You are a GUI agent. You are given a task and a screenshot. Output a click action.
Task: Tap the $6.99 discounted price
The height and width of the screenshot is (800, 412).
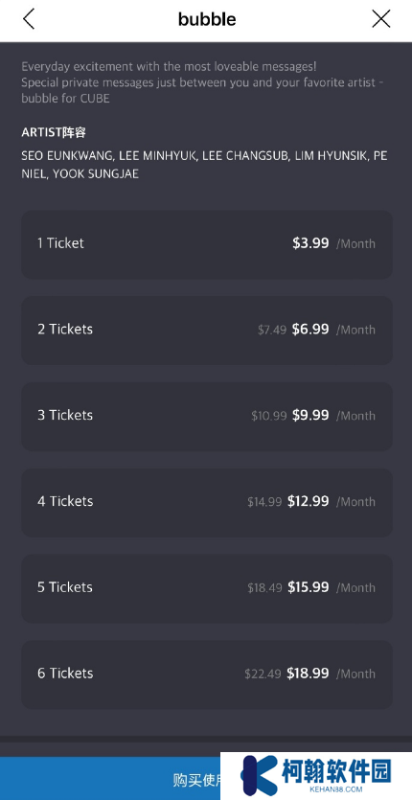(310, 330)
